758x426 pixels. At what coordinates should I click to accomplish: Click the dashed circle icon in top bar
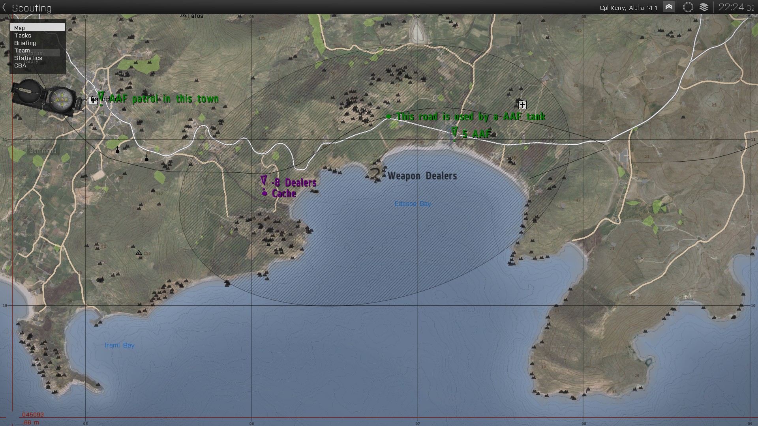688,7
